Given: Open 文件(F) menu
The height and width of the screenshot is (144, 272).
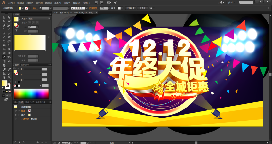Looking at the screenshot, I should (x=12, y=3).
